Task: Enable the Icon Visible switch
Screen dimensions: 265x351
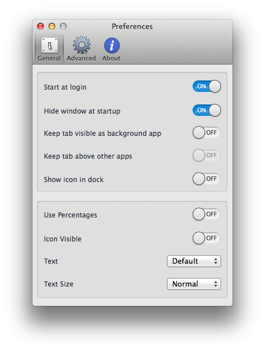Action: click(x=206, y=238)
